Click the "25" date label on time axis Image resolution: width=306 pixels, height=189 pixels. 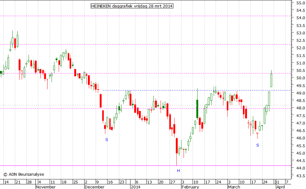[x=75, y=182]
